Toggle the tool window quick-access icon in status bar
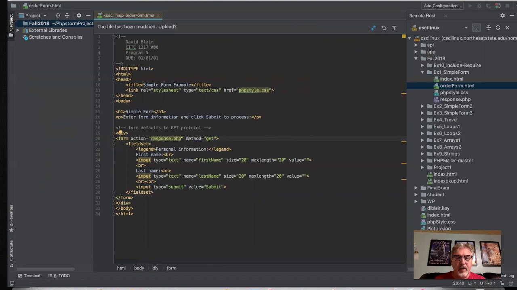 (12, 283)
